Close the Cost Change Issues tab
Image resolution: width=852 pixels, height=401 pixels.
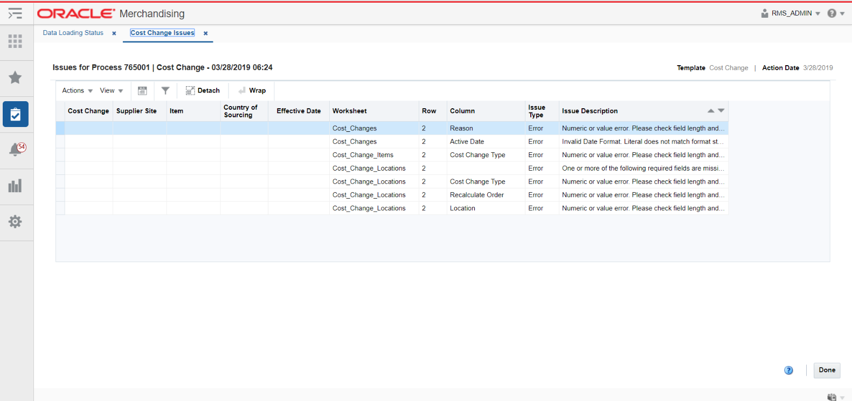point(206,33)
